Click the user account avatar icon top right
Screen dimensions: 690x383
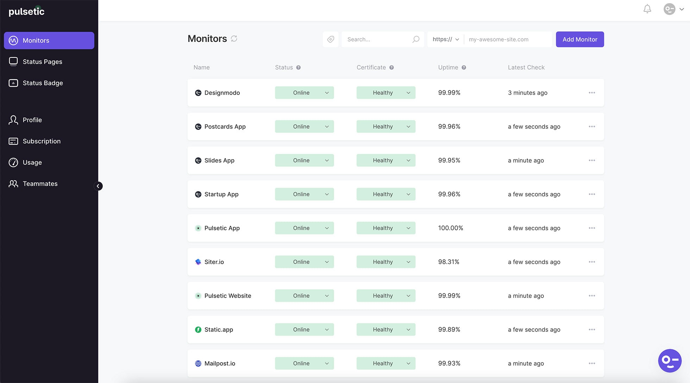669,9
